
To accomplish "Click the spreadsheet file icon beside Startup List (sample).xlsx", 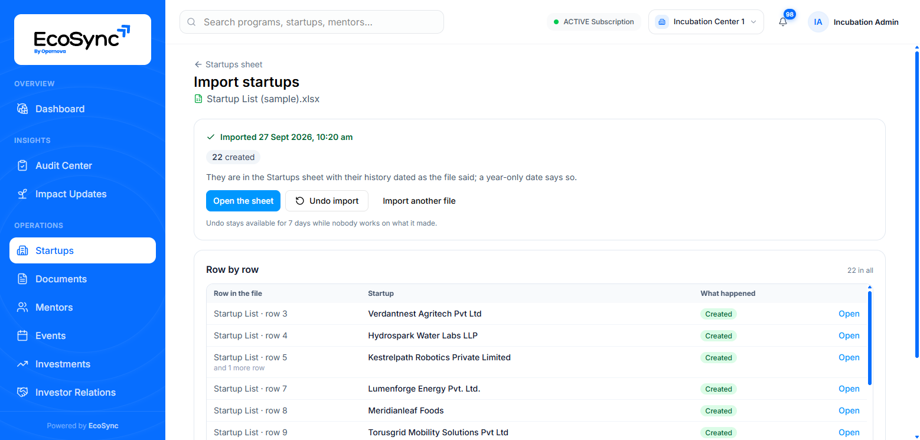I will (198, 99).
